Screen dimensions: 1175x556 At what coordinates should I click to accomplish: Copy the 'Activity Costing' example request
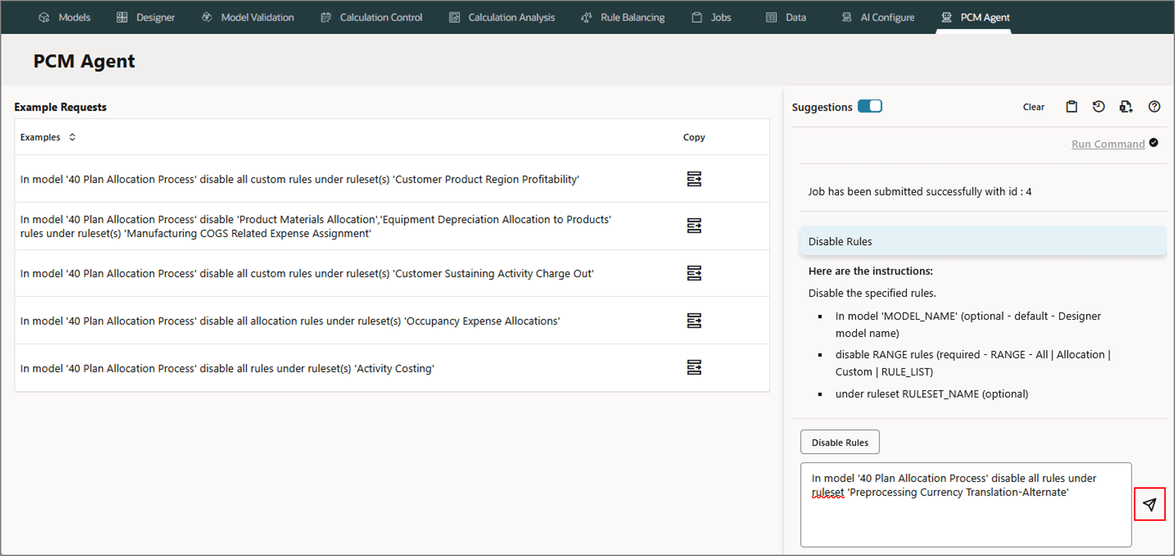tap(694, 368)
